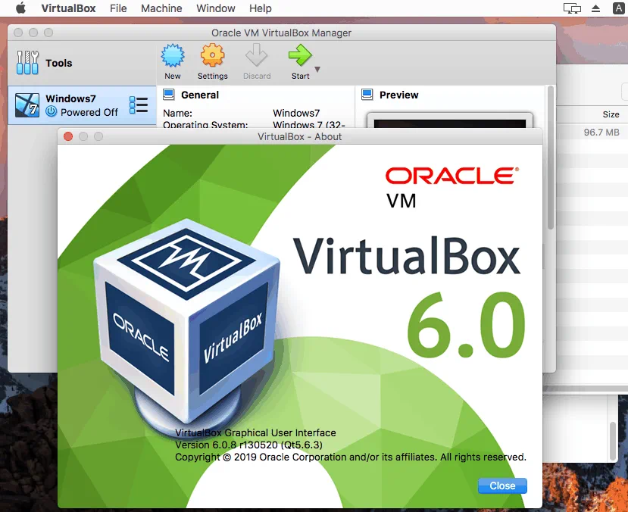Close the About dialog with Close button
Image resolution: width=628 pixels, height=512 pixels.
502,485
